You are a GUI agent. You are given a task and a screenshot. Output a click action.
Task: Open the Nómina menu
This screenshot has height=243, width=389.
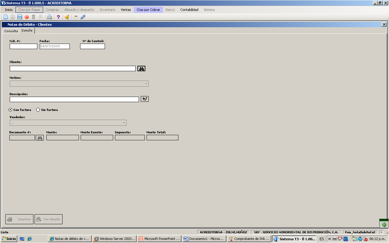209,10
